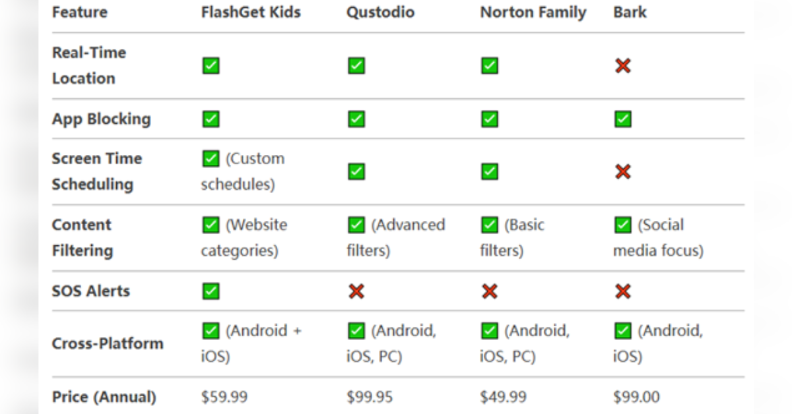Click Bark's red X for Real-Time Location
This screenshot has width=792, height=414.
(622, 66)
